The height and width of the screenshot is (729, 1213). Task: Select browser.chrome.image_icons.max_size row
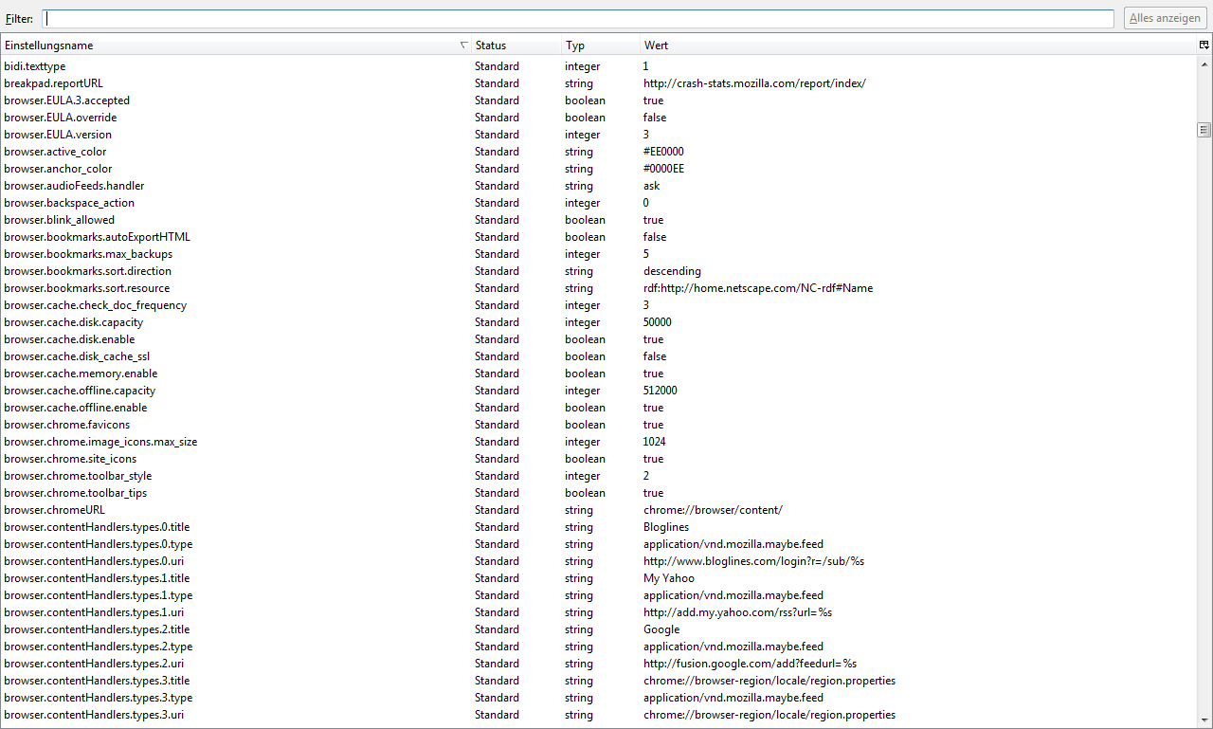[599, 442]
